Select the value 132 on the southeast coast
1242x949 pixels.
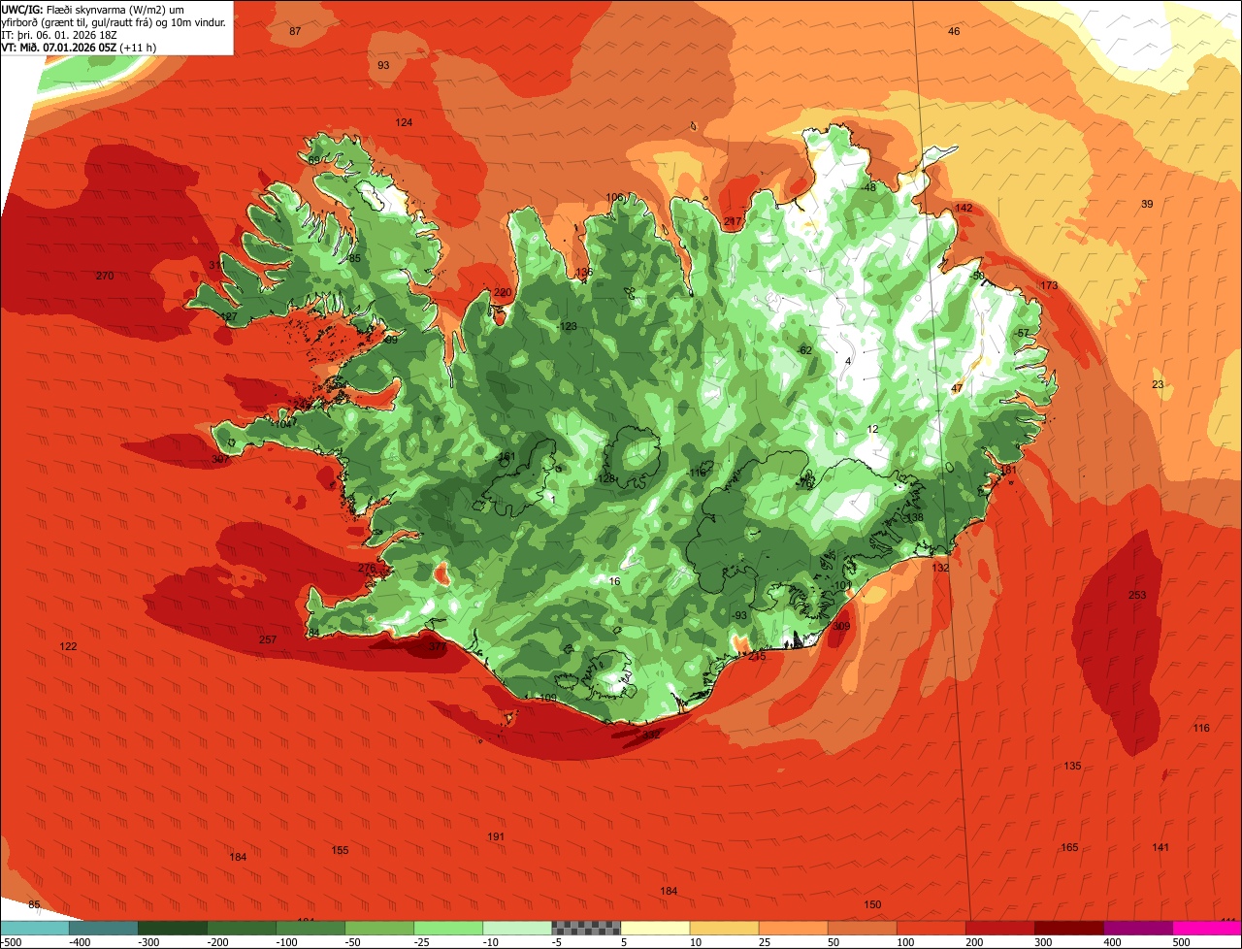(x=940, y=569)
